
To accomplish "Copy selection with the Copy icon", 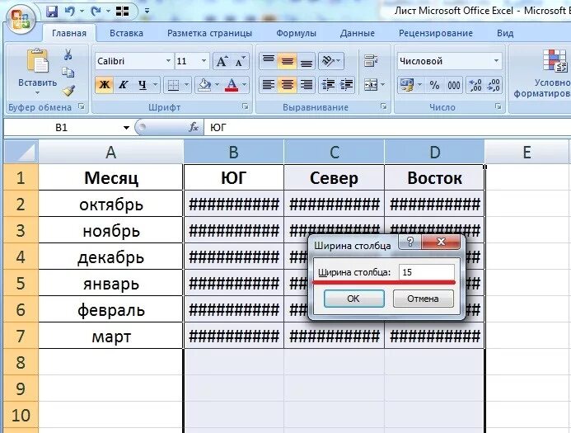I will coord(68,73).
